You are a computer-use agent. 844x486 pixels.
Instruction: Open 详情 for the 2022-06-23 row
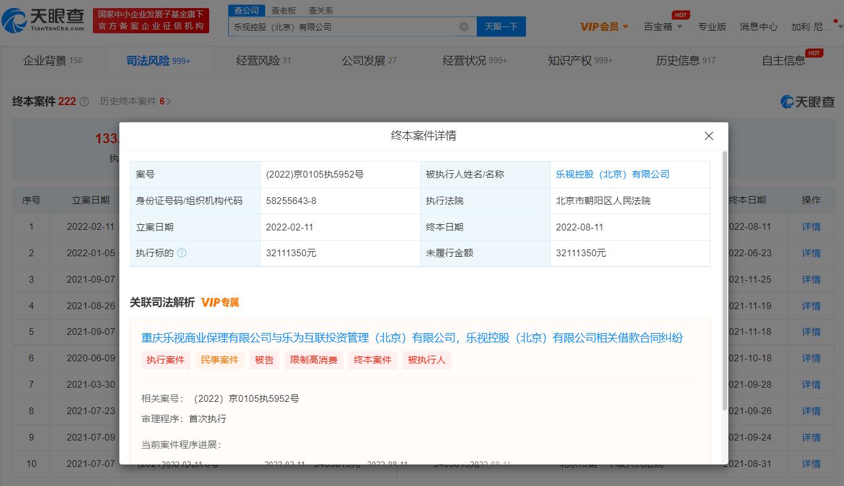click(811, 253)
